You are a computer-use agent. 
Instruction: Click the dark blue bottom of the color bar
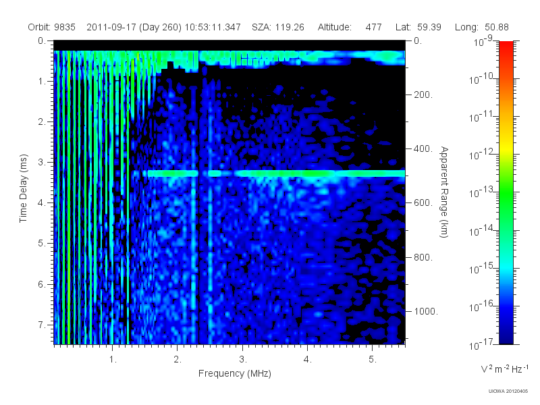tap(506, 335)
